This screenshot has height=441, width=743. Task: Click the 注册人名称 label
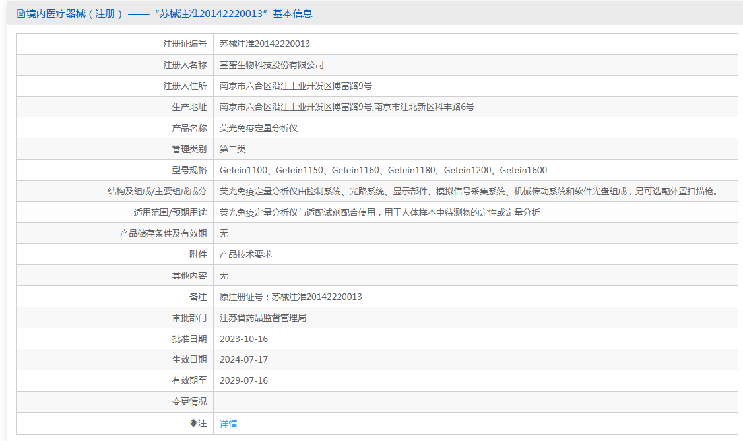[x=185, y=65]
